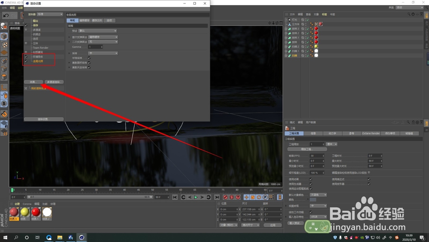Open the Corona menu in material manager
This screenshot has width=429, height=242.
point(27,204)
